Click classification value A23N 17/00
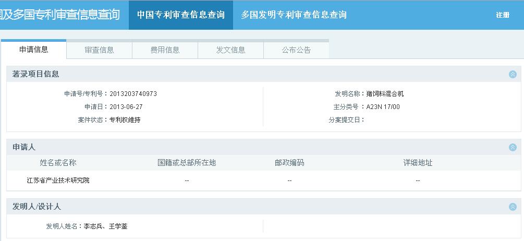 click(x=383, y=107)
